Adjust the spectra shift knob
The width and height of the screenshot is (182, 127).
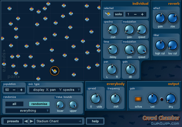pyautogui.click(x=113, y=29)
